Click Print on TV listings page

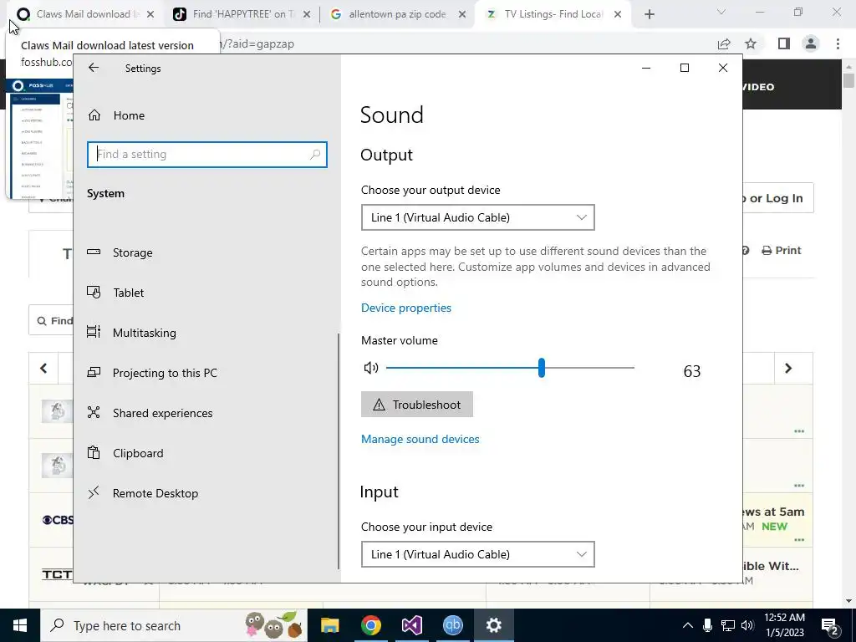click(x=782, y=250)
